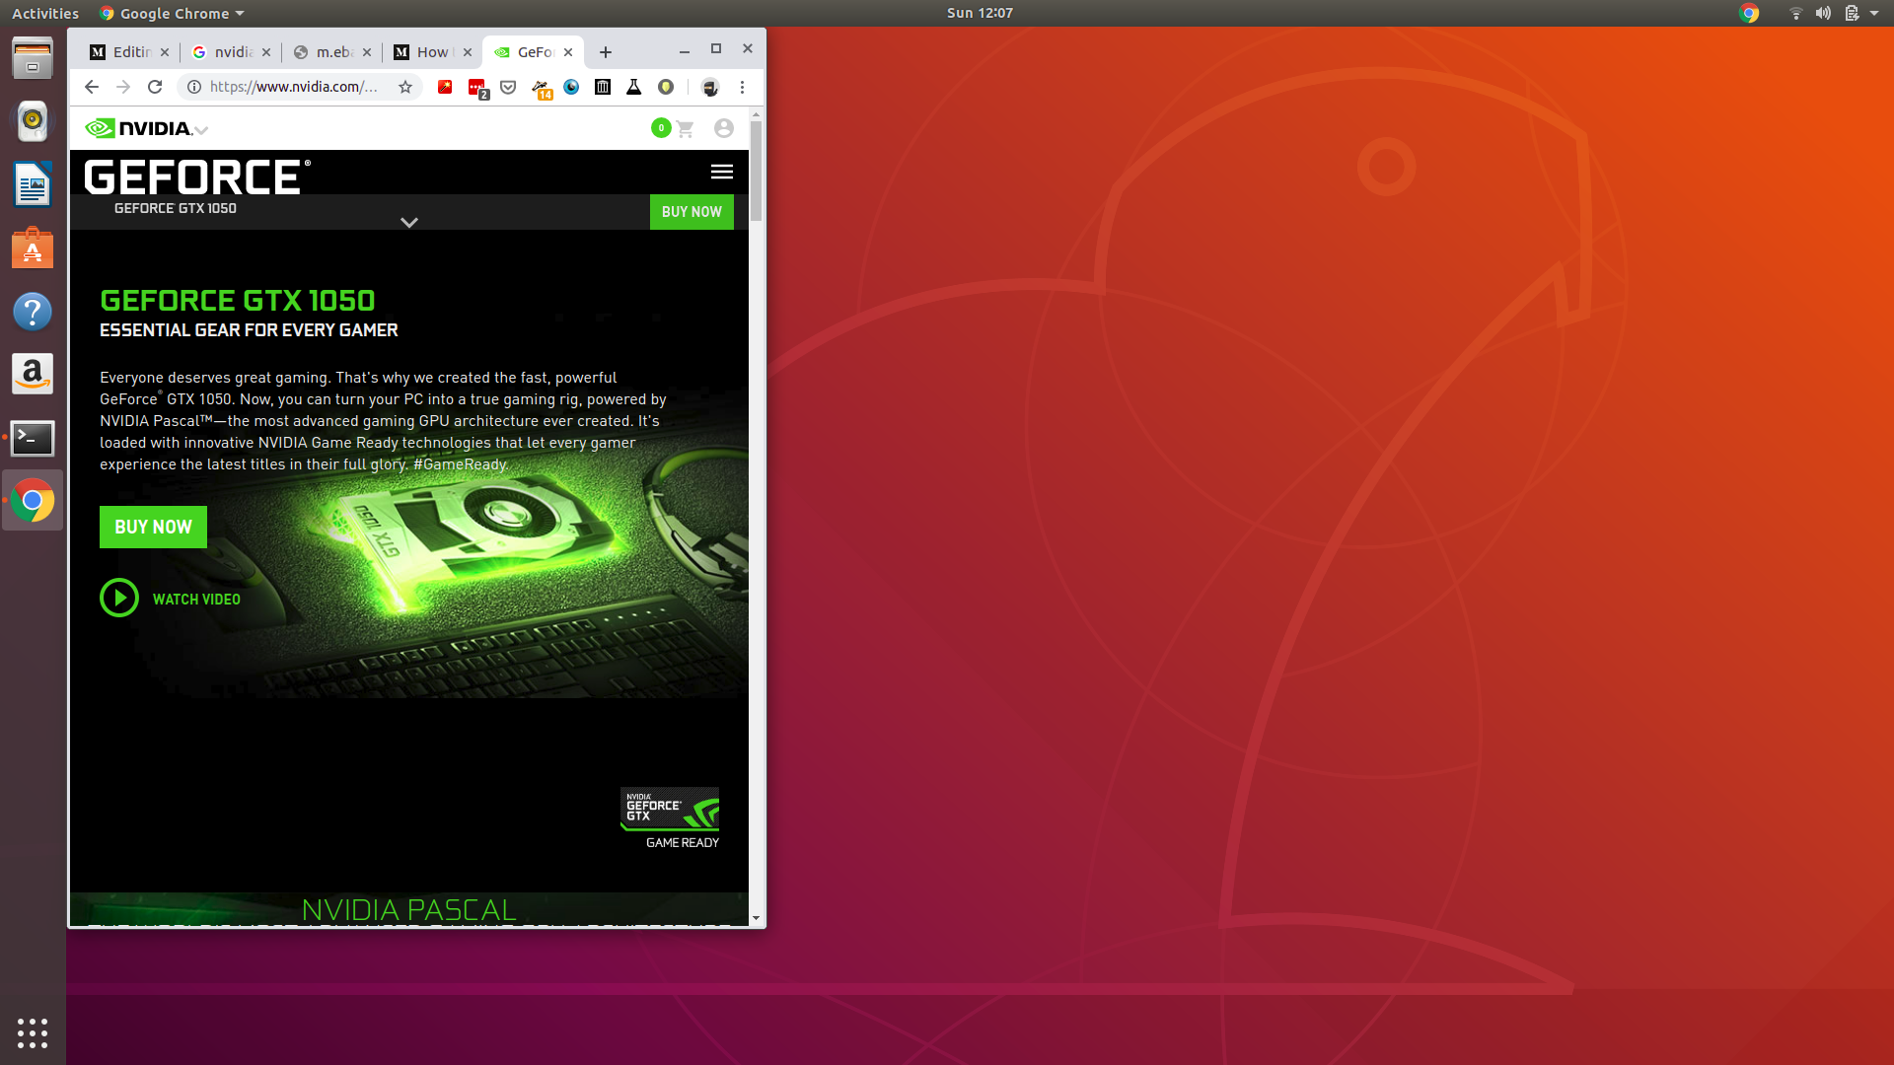Open the yellow shield extension icon
Viewport: 1894px width, 1065px height.
pos(666,87)
